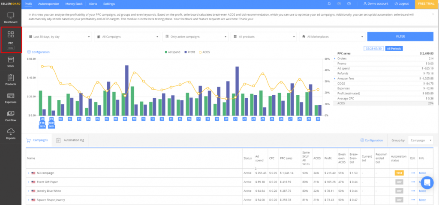Screen dimensions: 439x205
Task: Open the Stock section in sidebar
Action: [x=11, y=62]
